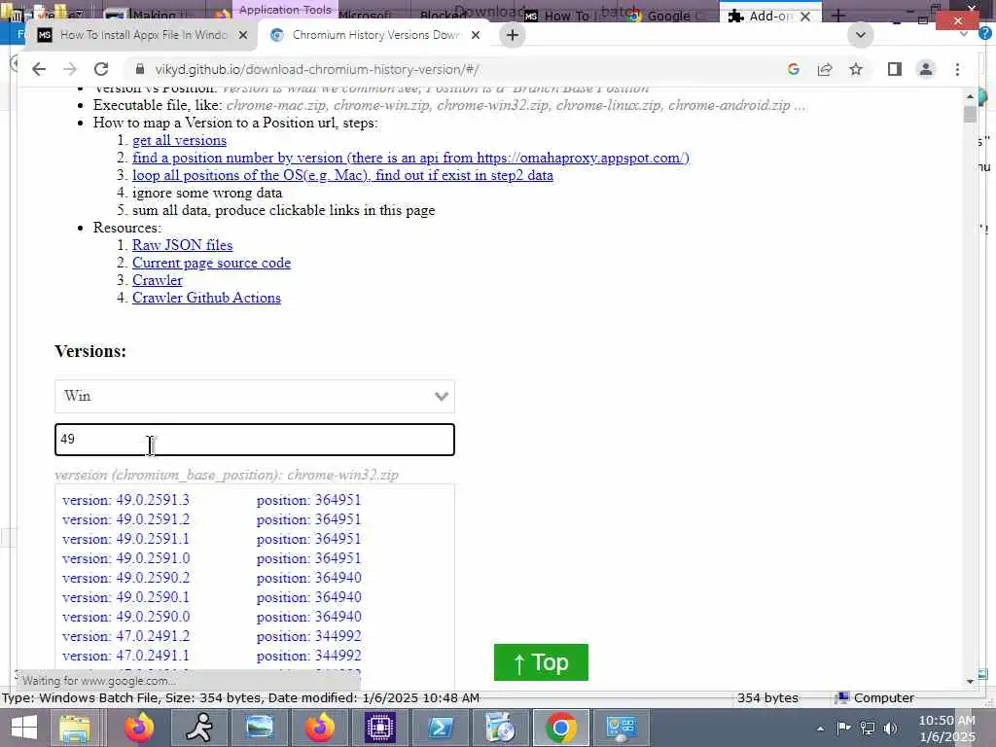Viewport: 996px width, 747px height.
Task: Open the Chrome profile avatar
Action: pos(926,69)
